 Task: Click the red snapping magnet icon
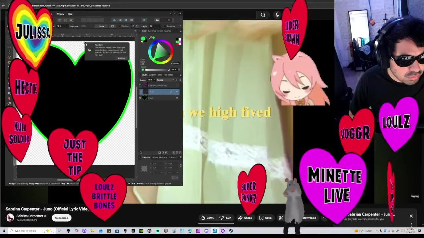(169, 20)
